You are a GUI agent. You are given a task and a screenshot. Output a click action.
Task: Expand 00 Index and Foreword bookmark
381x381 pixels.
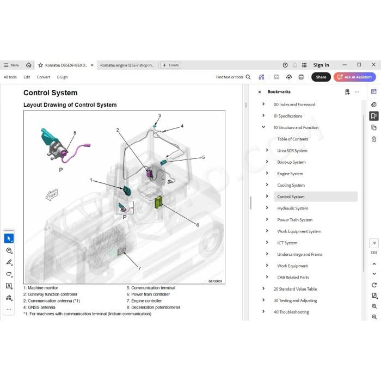click(x=263, y=104)
